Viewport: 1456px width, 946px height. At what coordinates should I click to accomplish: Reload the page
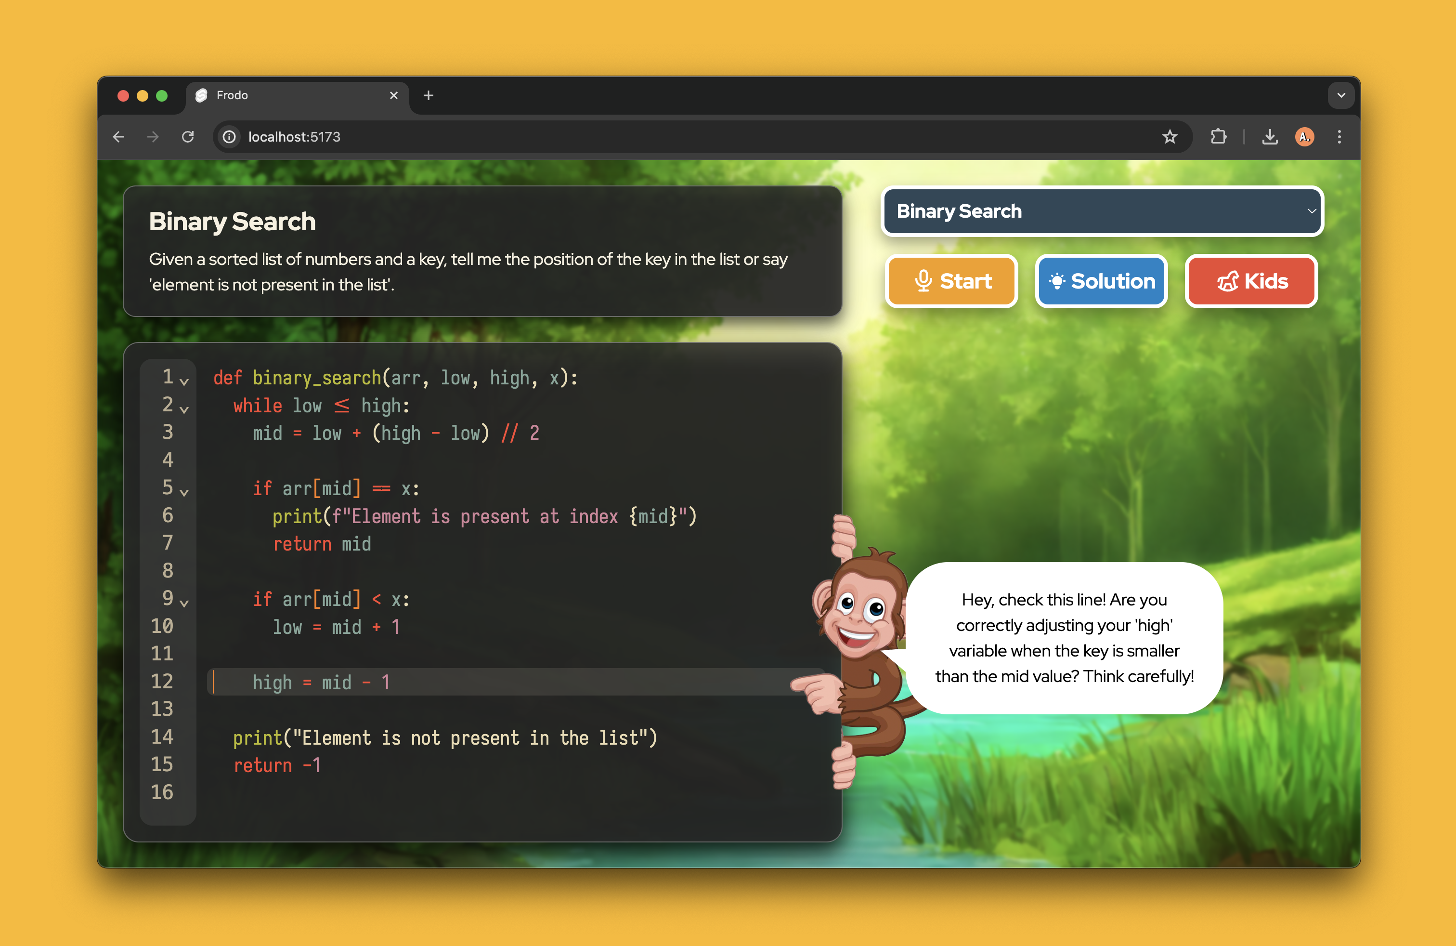point(188,136)
